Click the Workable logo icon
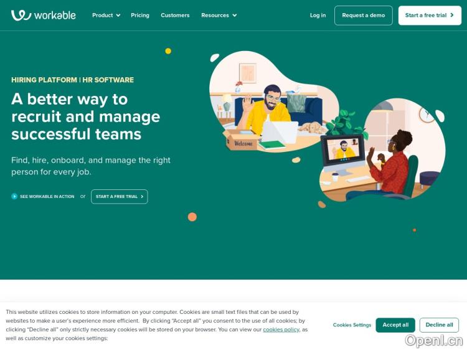The image size is (467, 350). [21, 15]
